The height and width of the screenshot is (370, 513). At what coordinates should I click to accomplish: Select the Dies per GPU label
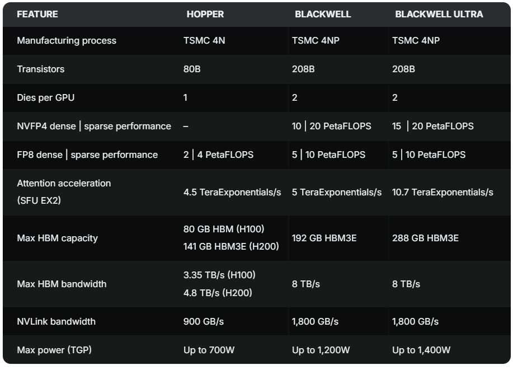coord(46,97)
